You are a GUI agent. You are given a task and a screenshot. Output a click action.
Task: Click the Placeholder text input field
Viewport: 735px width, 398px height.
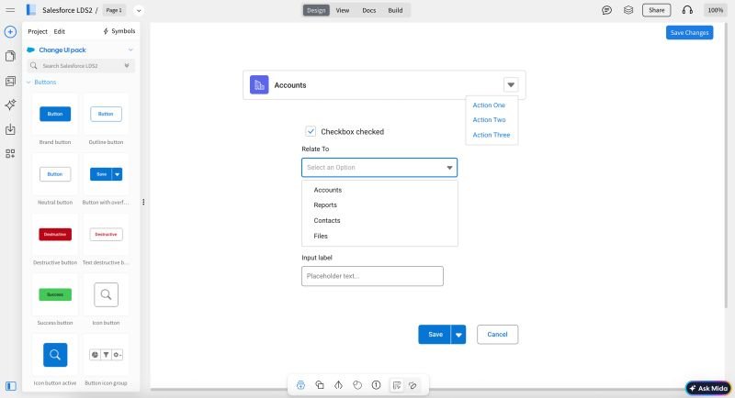[x=372, y=276]
